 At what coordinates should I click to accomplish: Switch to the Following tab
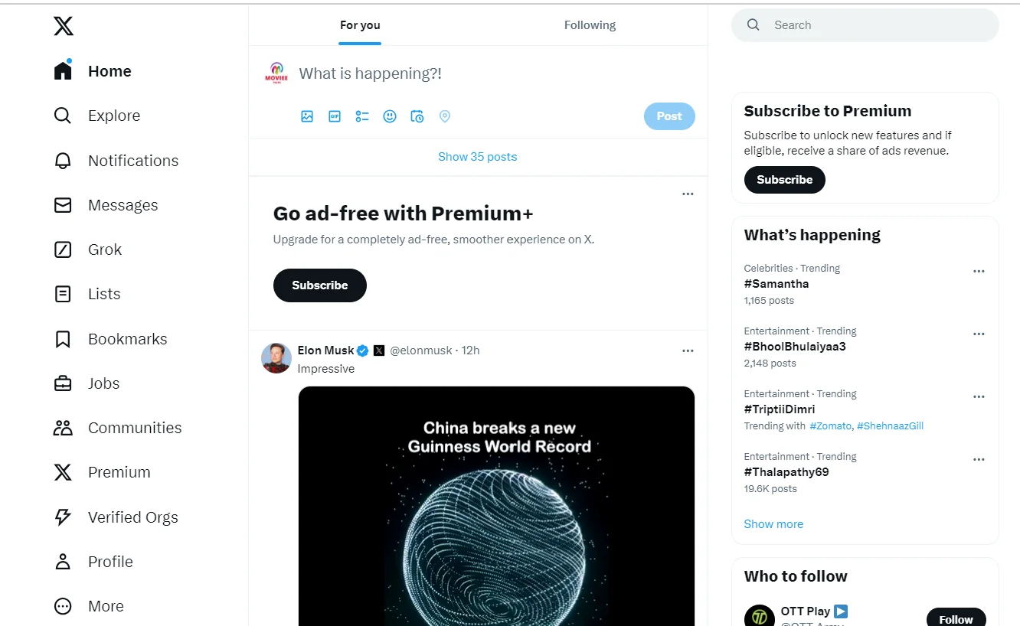click(x=590, y=25)
